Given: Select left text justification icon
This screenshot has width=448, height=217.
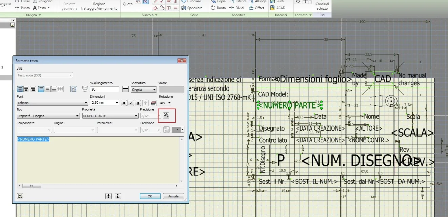Looking at the screenshot, I should [20, 90].
